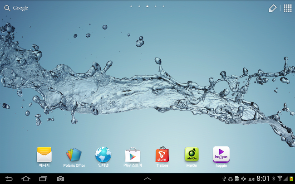Tap the mobile signal strength icon
295x184 pixels.
click(x=286, y=179)
